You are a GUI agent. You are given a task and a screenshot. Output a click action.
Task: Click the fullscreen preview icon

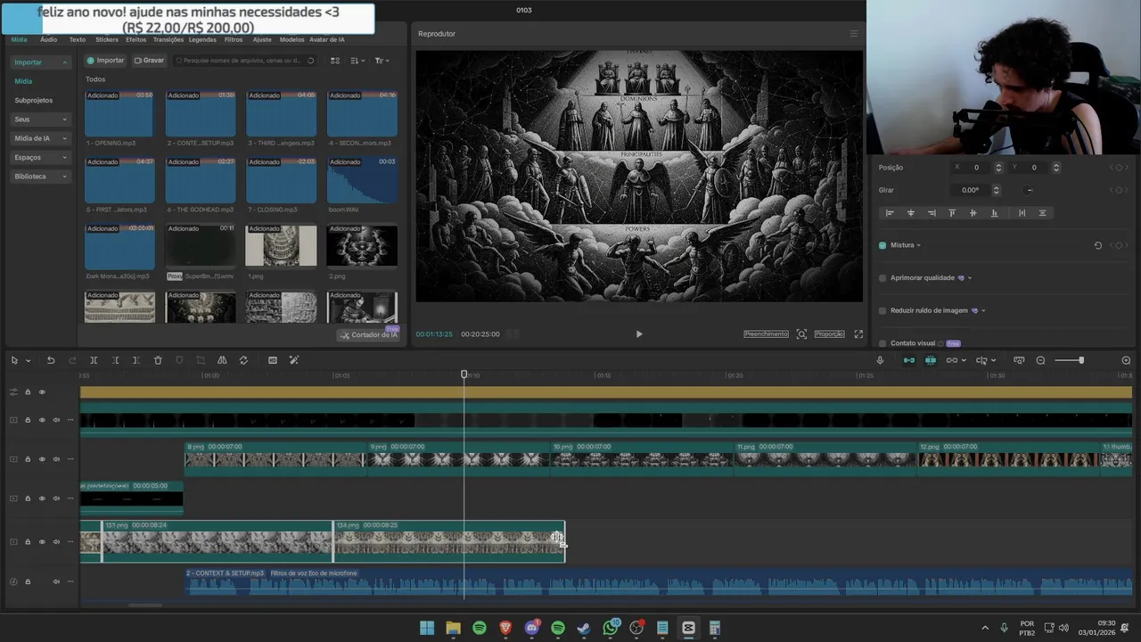click(x=858, y=333)
